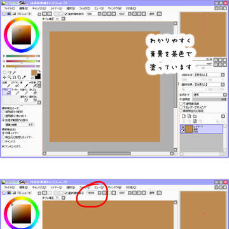Select the rotate view tool in upper window
The width and height of the screenshot is (229, 229).
[14, 77]
